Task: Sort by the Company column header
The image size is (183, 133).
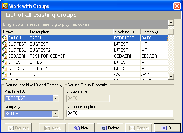Action: click(154, 32)
